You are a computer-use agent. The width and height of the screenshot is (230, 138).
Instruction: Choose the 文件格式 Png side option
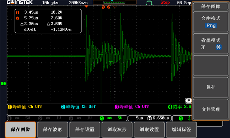(211, 22)
